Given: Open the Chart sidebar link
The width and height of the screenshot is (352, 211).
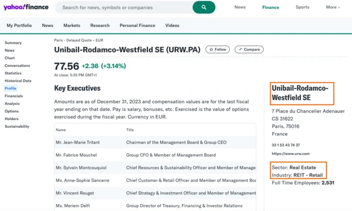Looking at the screenshot, I should pos(9,58).
